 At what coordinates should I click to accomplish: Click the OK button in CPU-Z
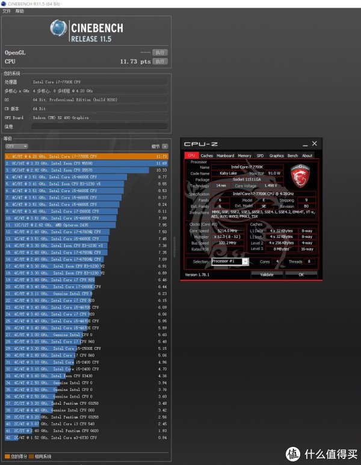coord(301,275)
